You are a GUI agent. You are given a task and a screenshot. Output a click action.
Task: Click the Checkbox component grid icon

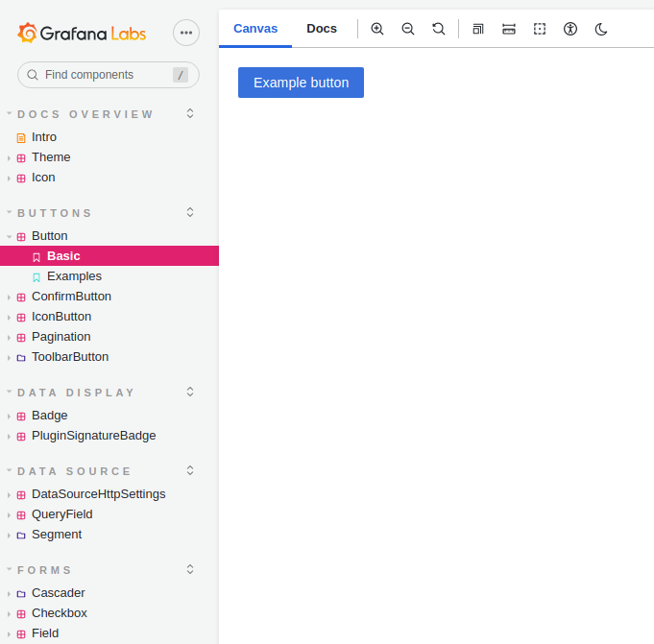point(21,614)
